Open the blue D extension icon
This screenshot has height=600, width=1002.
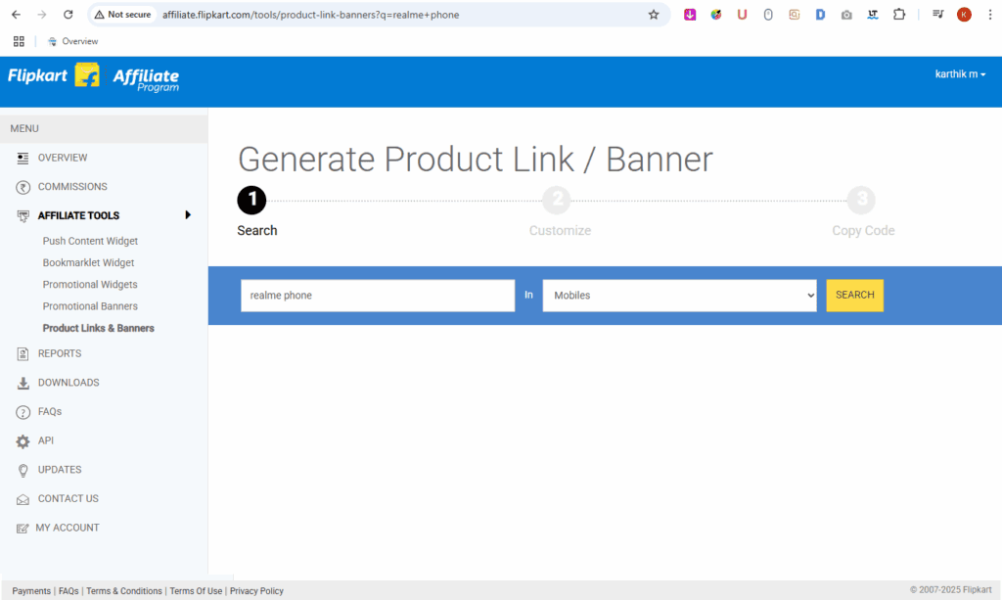tap(820, 14)
